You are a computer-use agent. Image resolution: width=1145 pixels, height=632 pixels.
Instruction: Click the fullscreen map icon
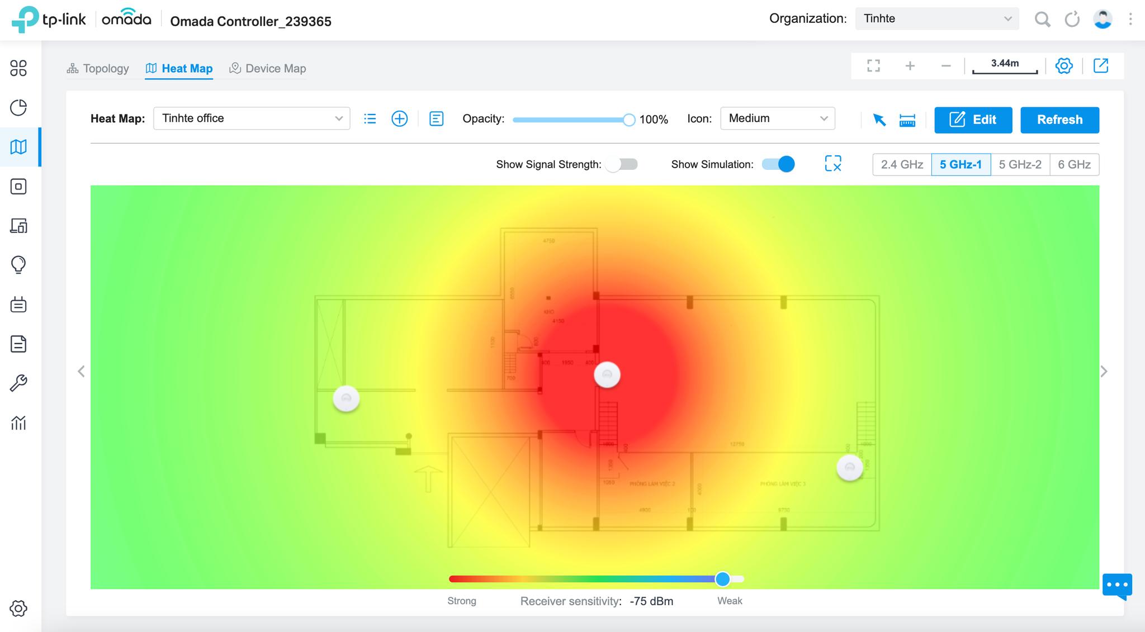873,66
